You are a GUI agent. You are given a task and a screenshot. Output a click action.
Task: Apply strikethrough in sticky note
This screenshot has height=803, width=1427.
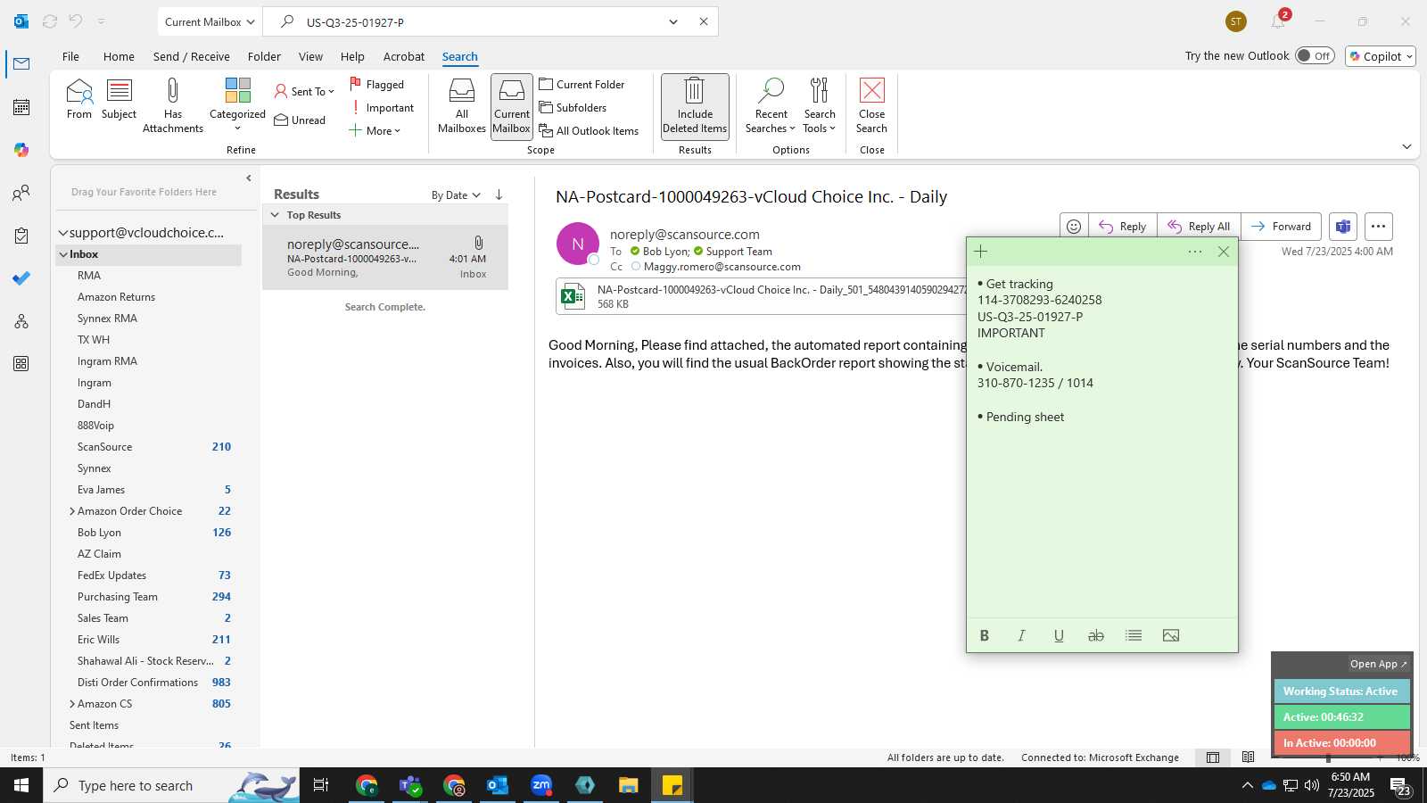tap(1096, 635)
